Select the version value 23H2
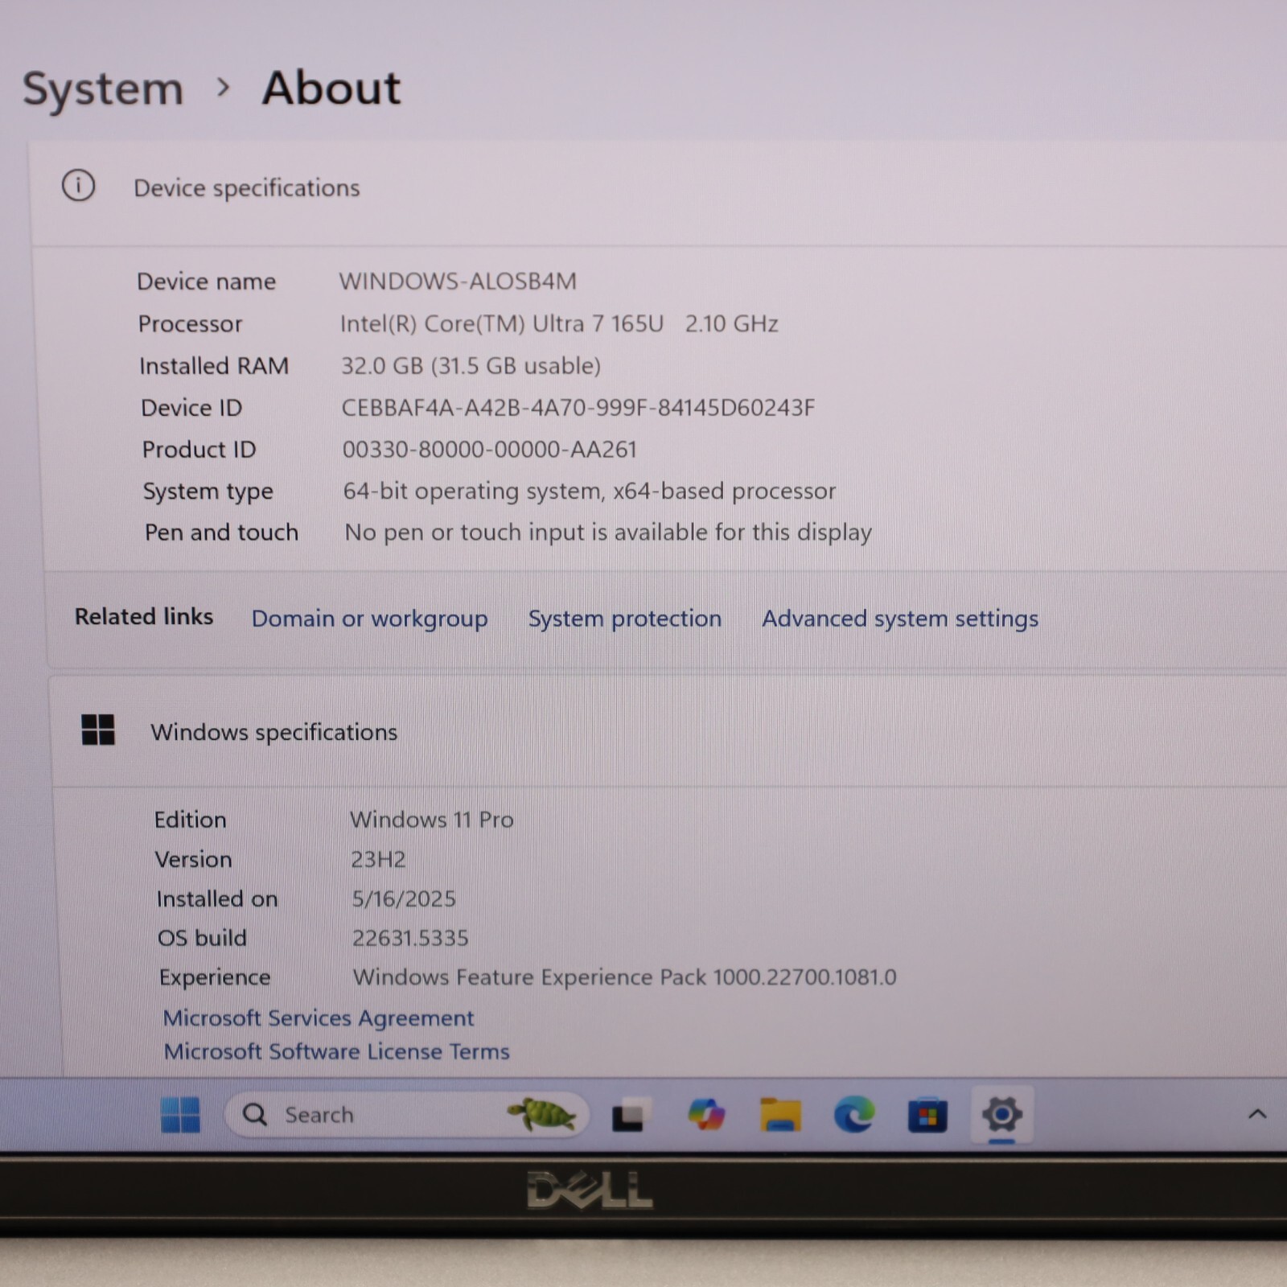The image size is (1287, 1287). pos(378,859)
